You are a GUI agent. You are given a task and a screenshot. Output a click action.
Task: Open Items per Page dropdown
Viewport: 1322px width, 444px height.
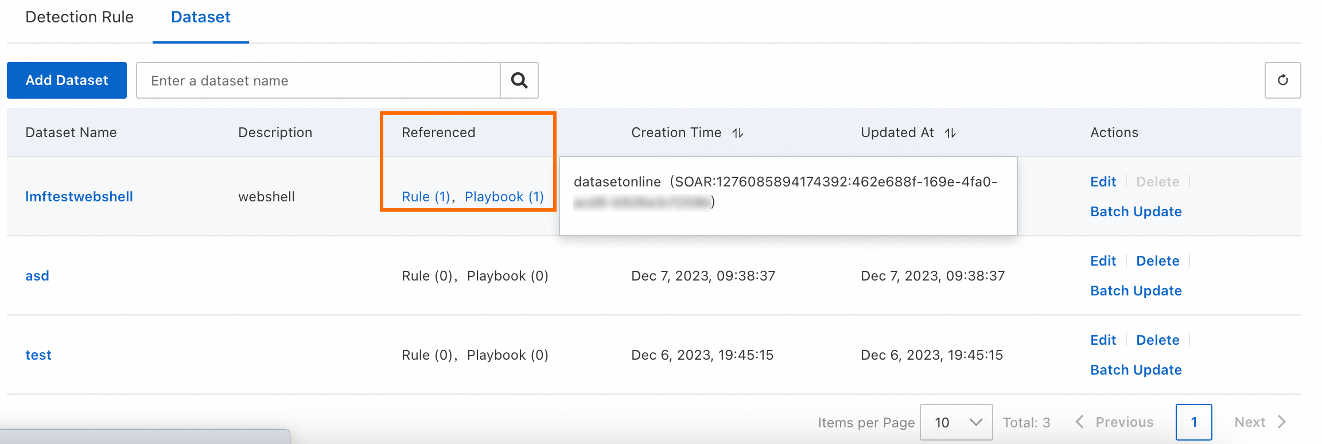(x=956, y=422)
